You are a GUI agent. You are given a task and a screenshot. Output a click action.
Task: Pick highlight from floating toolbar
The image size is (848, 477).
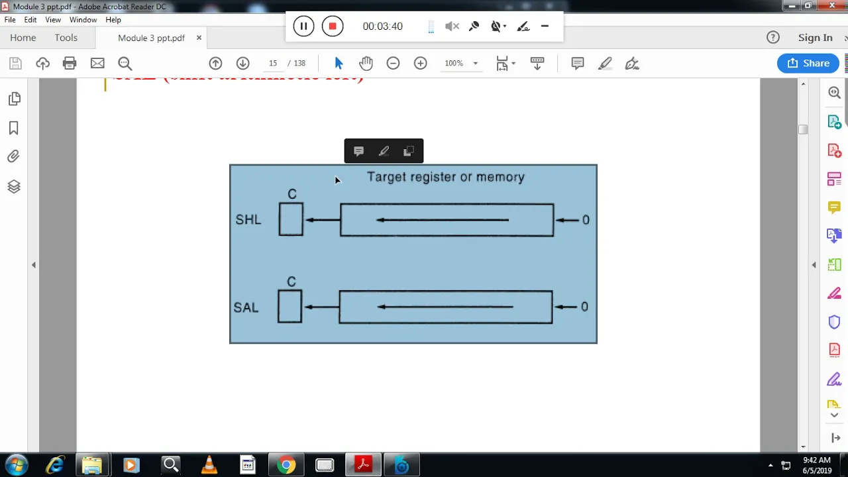point(384,151)
